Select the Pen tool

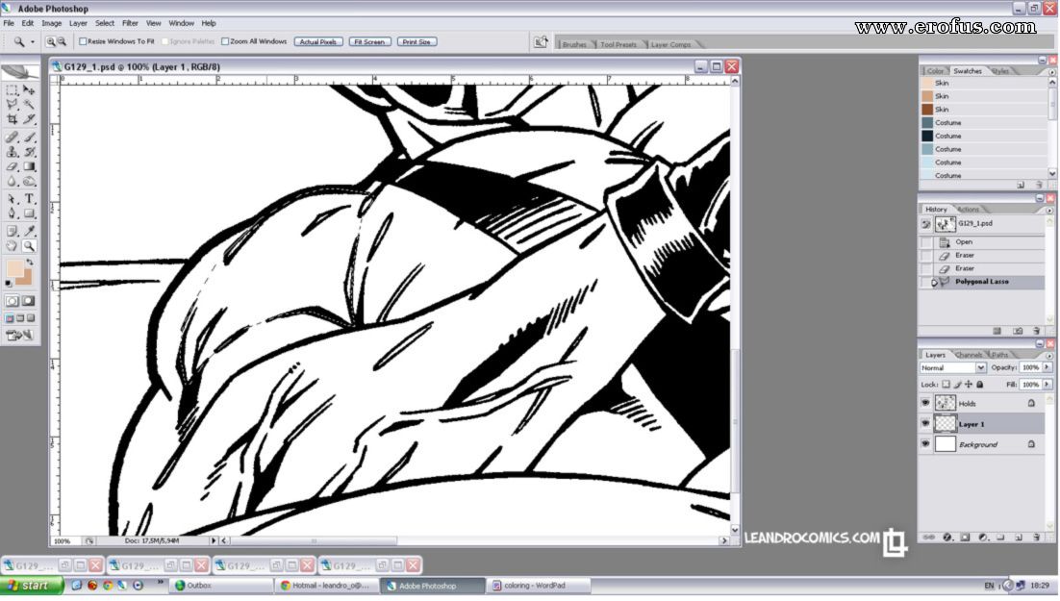[x=12, y=213]
